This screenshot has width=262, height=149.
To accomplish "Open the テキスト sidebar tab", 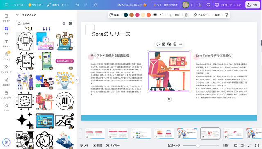I will [x=7, y=43].
